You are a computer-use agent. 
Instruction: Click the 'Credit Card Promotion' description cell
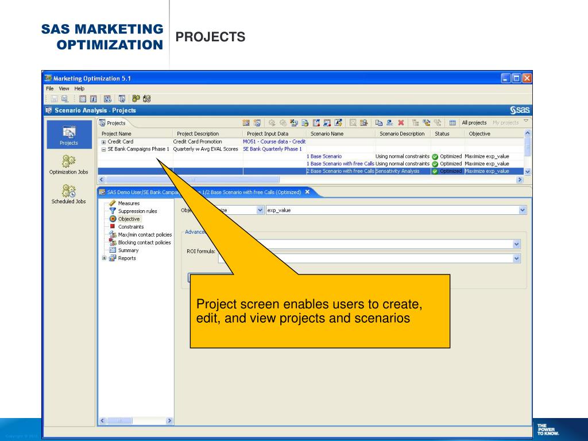point(198,141)
